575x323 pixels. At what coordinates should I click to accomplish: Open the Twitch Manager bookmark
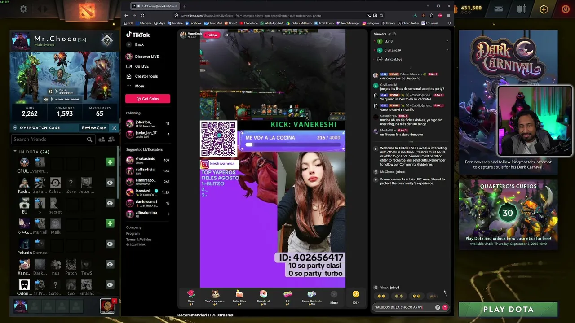348,23
